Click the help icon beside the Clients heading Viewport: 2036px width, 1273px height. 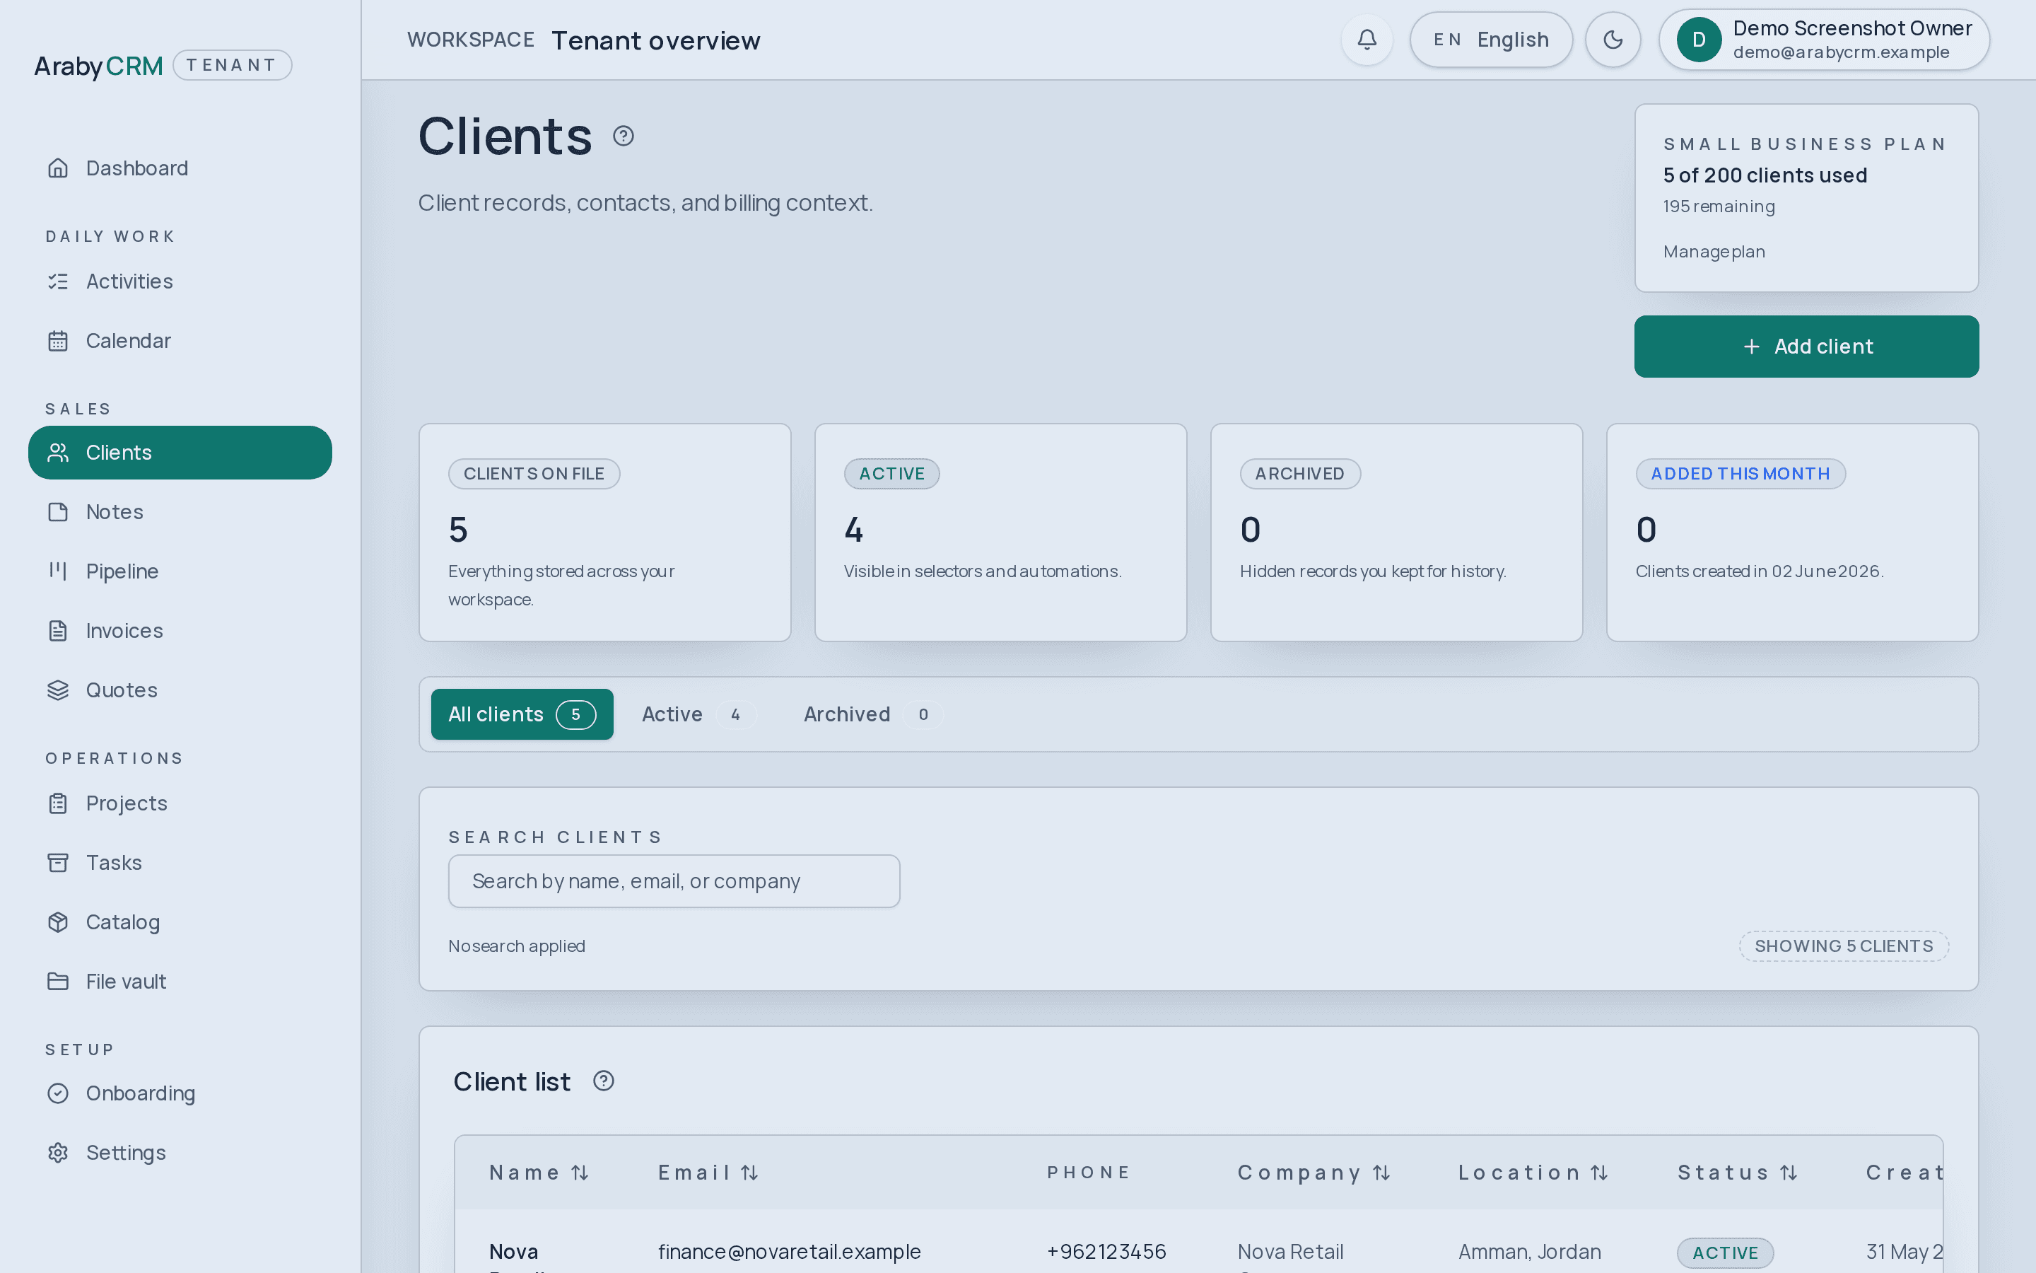tap(624, 136)
